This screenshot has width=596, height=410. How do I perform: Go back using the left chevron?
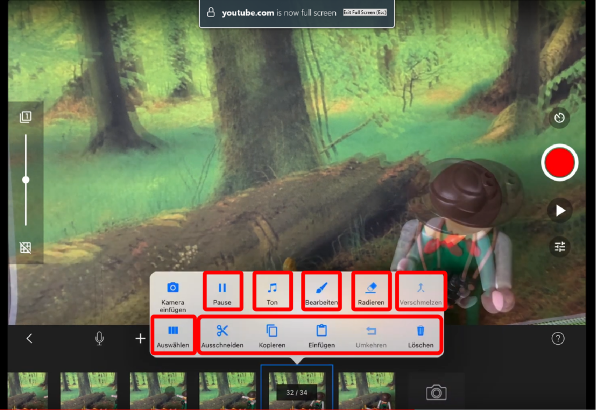point(30,338)
